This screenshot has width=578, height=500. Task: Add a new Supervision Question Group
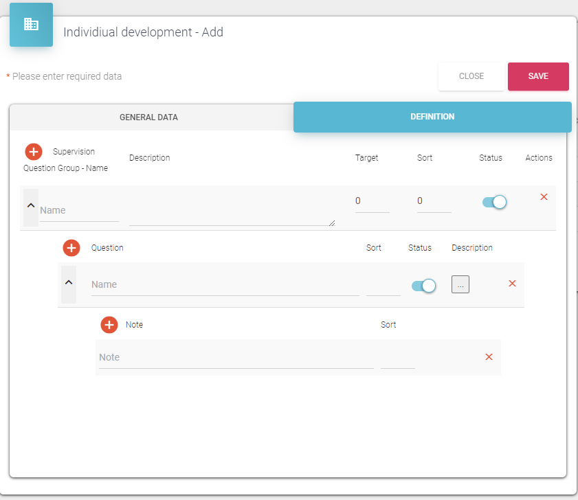(34, 152)
